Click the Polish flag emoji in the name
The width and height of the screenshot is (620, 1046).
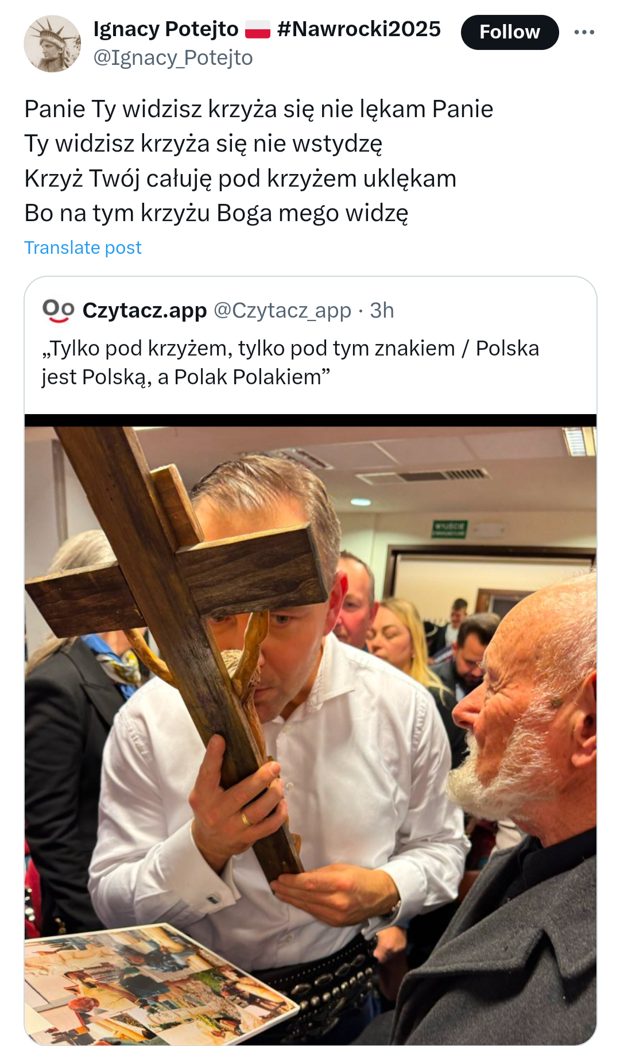[258, 29]
